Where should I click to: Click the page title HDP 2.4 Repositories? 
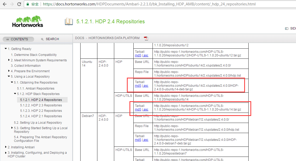(x=110, y=21)
